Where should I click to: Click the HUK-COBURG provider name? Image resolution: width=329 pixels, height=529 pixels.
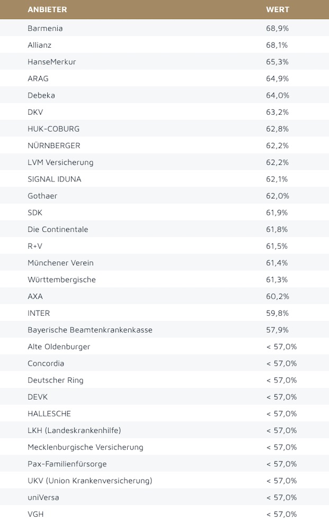pyautogui.click(x=54, y=129)
